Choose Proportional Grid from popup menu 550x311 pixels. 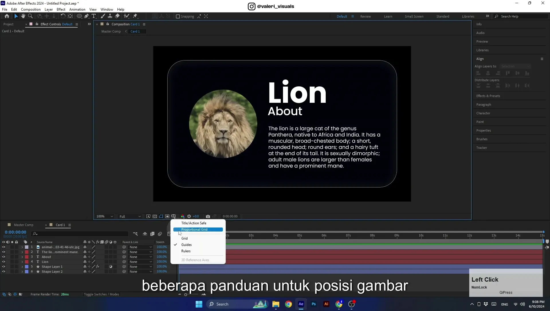point(198,230)
